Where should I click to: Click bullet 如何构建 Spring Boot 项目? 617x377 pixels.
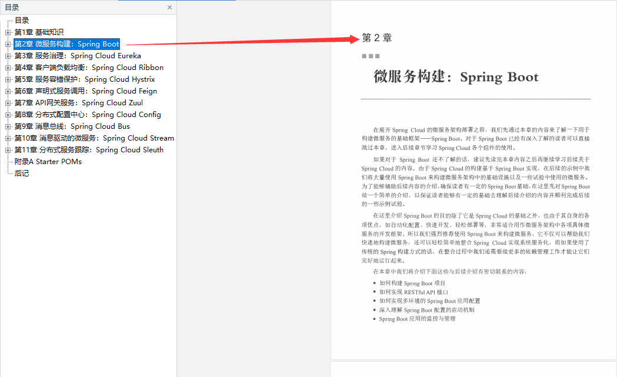pos(412,283)
